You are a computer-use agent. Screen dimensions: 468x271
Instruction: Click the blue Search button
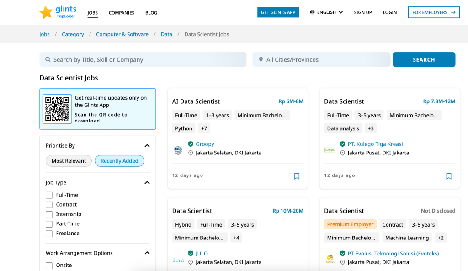424,60
